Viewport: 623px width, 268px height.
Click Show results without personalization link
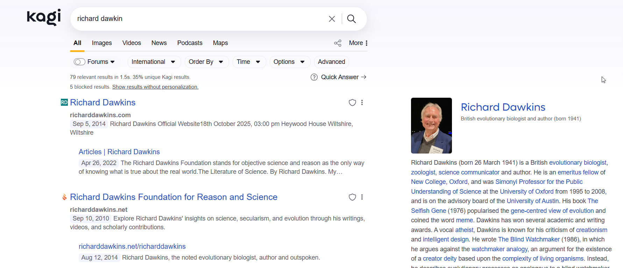coord(155,87)
